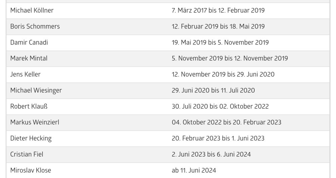Click the "ab 11. Juni 2024" date cell
Image resolution: width=336 pixels, height=178 pixels.
194,170
